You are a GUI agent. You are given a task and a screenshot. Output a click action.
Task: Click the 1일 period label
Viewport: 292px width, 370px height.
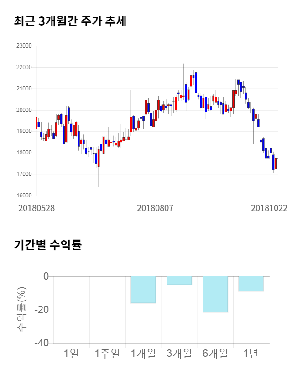pos(71,353)
